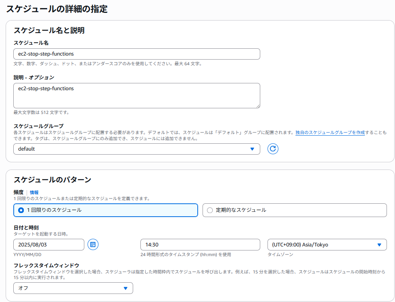Click the blue arrow icon beside Asia/Tokyo
Screen dimensions: 395x302
pyautogui.click(x=379, y=245)
